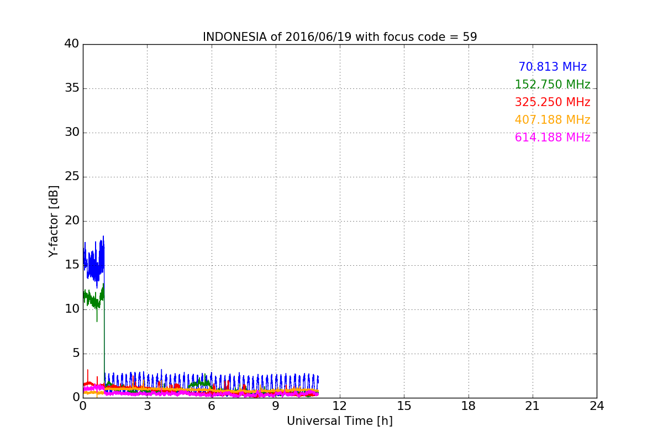Image resolution: width=663 pixels, height=442 pixels.
Task: Click the y-axis tick value 40
Action: tap(71, 44)
